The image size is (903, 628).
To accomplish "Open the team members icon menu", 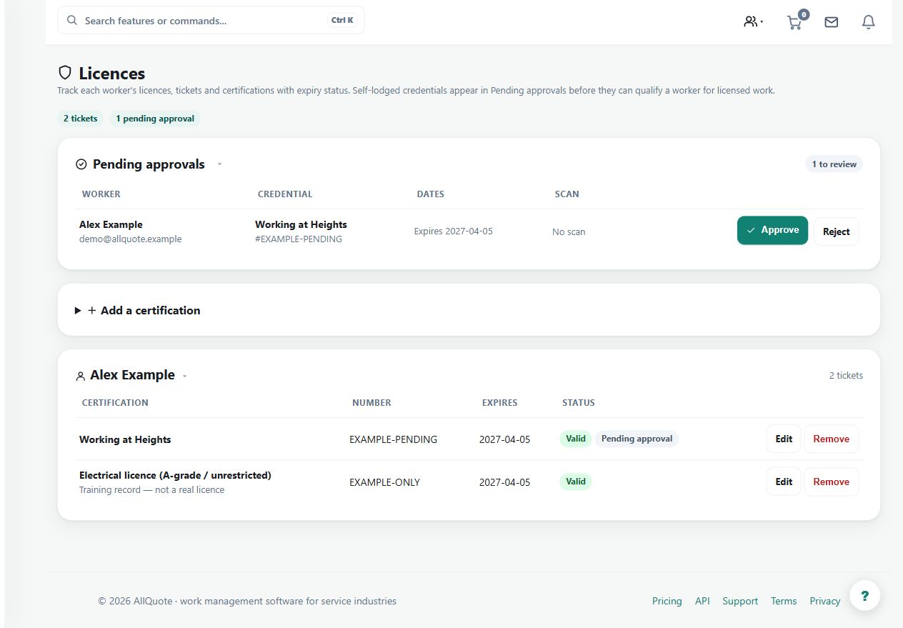I will click(x=753, y=21).
